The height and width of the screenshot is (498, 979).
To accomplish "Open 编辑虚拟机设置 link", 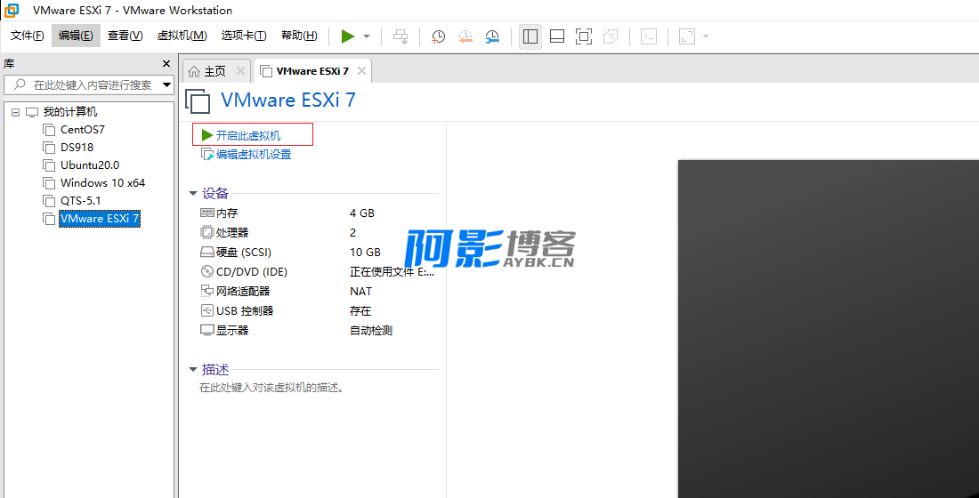I will tap(253, 155).
